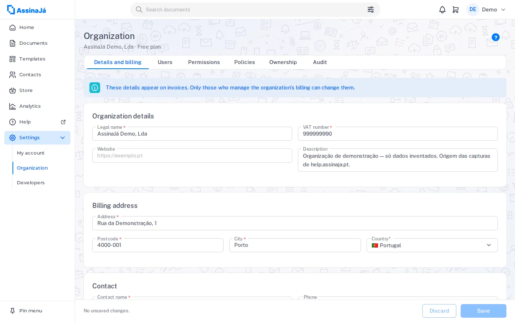
Task: Switch to the Users tab
Action: (x=165, y=62)
